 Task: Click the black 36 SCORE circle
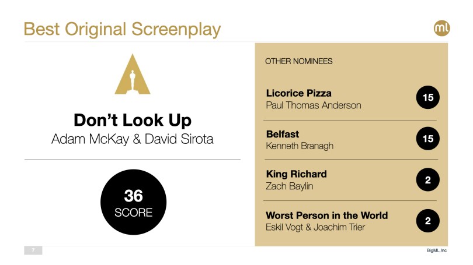133,203
